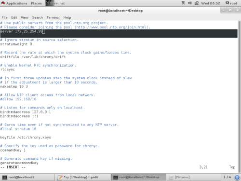Click the root@localhost:~/Desktop window title

click(120, 11)
